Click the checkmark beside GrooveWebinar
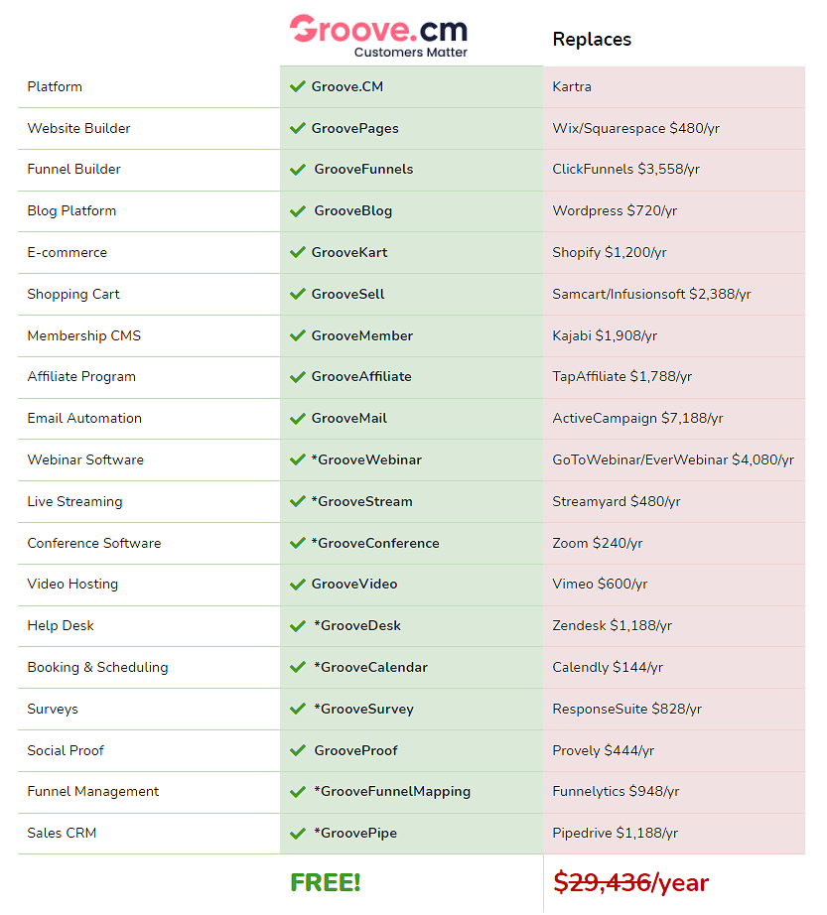The height and width of the screenshot is (915, 827). pyautogui.click(x=297, y=460)
